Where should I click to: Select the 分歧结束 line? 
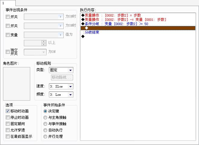[138, 32]
